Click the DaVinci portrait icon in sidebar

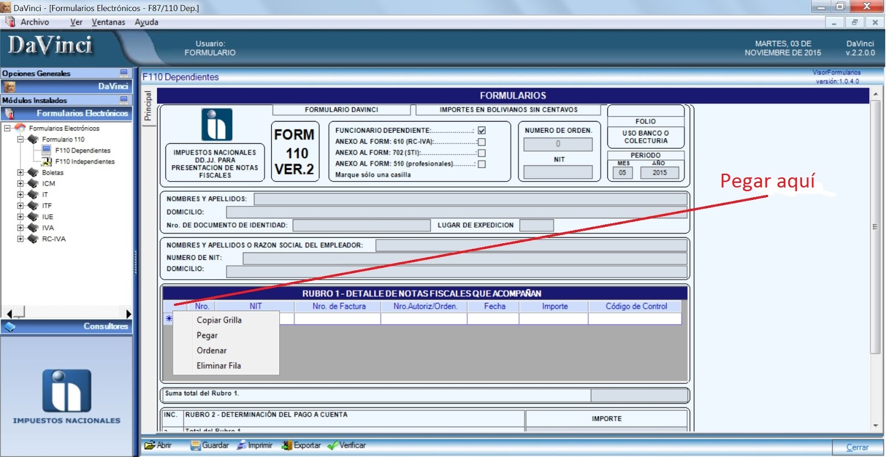9,87
